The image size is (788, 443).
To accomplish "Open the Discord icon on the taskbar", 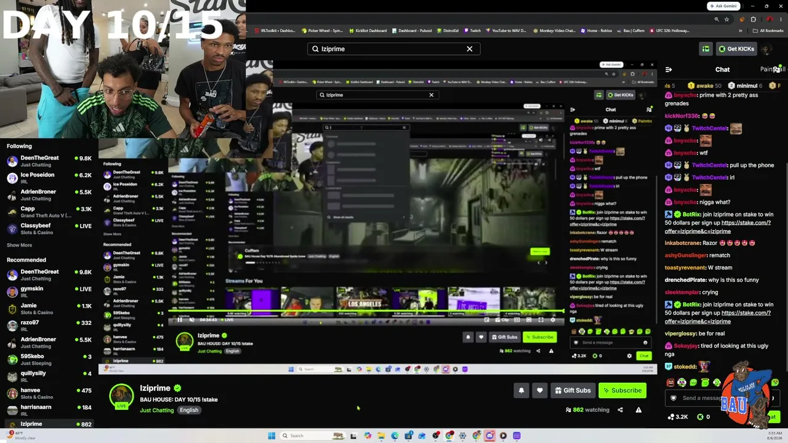I will coord(489,436).
